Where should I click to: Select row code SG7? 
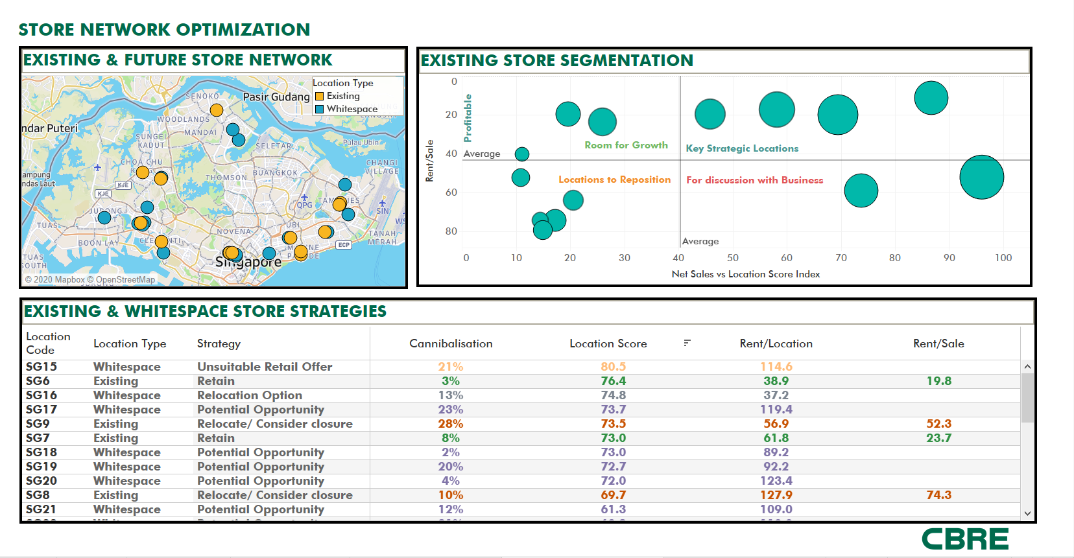point(38,438)
